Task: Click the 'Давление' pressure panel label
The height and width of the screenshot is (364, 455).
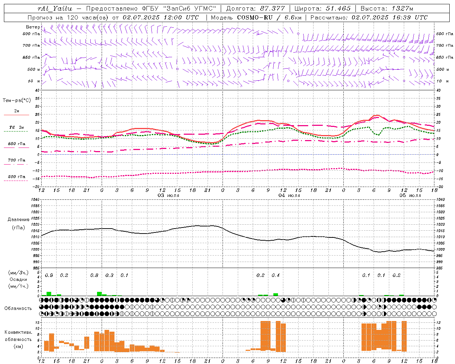Action: point(18,220)
